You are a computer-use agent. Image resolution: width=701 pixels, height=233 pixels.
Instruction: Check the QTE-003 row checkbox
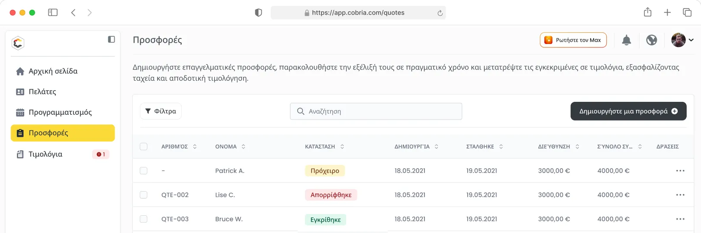[x=144, y=219]
